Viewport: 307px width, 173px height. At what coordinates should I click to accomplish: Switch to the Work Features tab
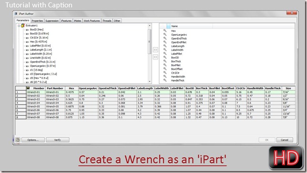point(92,21)
